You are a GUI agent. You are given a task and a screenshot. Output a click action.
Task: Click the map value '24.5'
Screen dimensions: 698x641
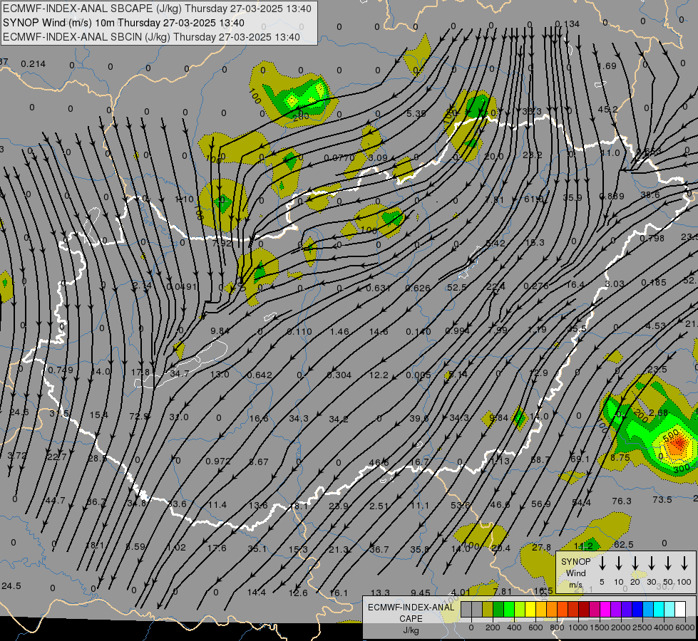[11, 586]
